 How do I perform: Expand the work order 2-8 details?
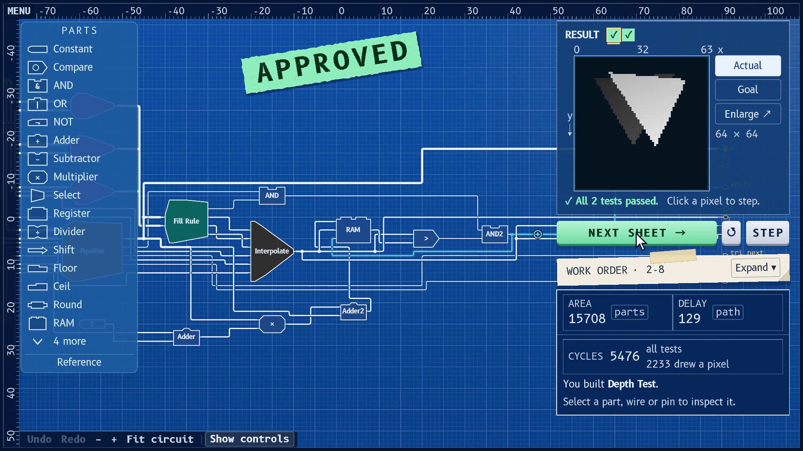[x=756, y=268]
